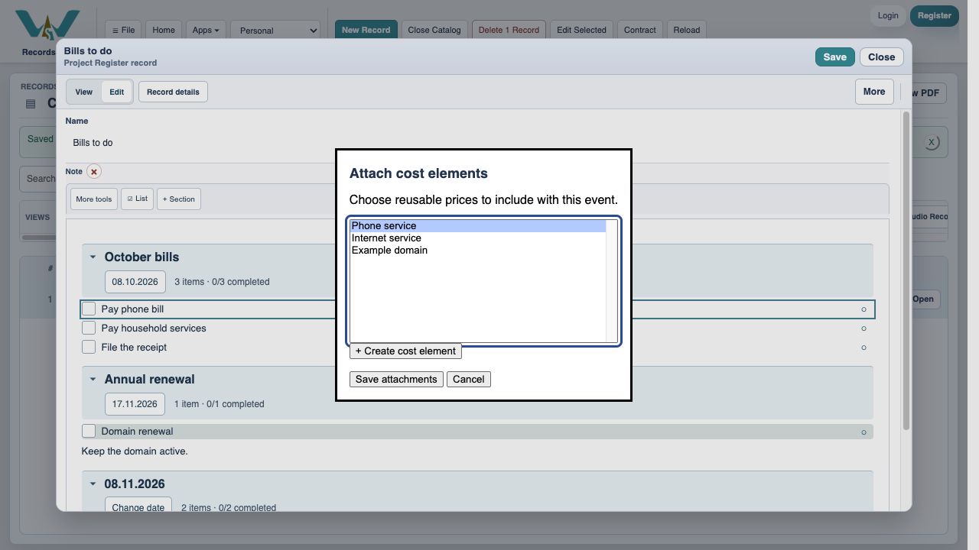979x550 pixels.
Task: Click the records list icon at panel's left edge
Action: 31,104
